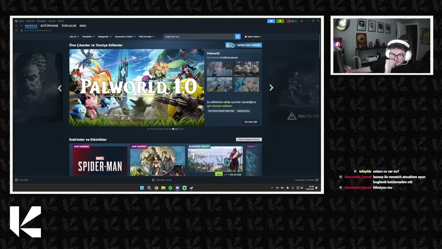This screenshot has height=249, width=442.
Task: Click the magnifier search button in the store
Action: tap(238, 36)
